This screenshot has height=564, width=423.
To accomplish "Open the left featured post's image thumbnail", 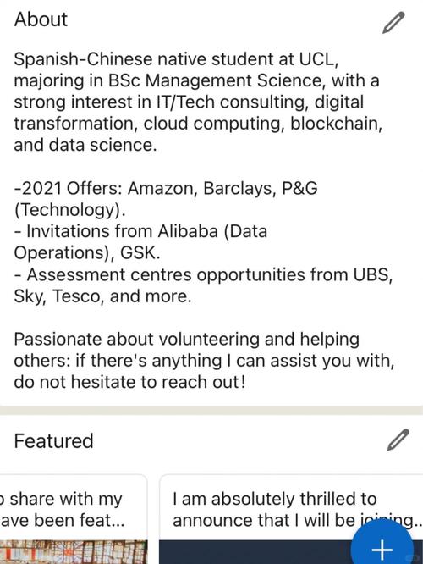I will coord(74,552).
